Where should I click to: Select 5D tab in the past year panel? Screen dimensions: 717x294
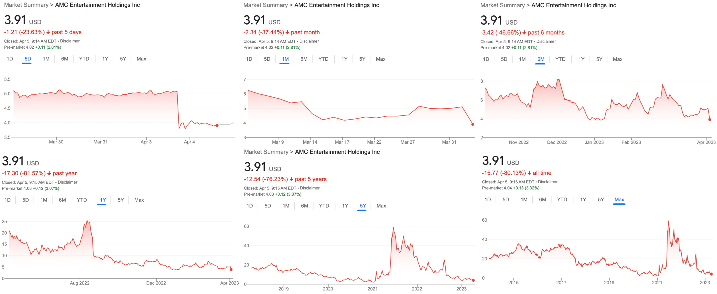click(x=25, y=200)
